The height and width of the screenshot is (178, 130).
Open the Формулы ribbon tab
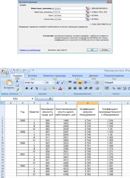click(77, 76)
